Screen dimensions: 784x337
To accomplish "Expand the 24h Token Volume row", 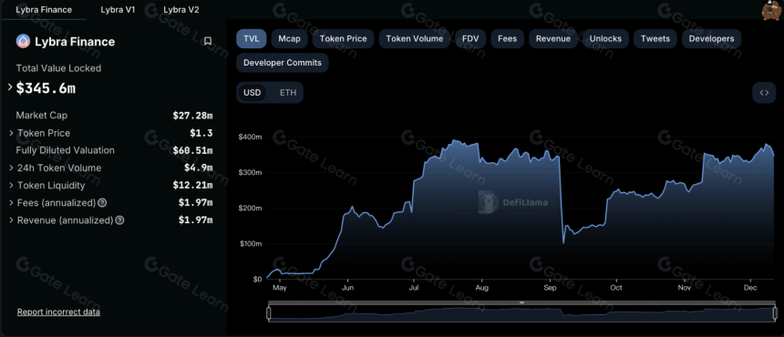I will click(x=12, y=168).
